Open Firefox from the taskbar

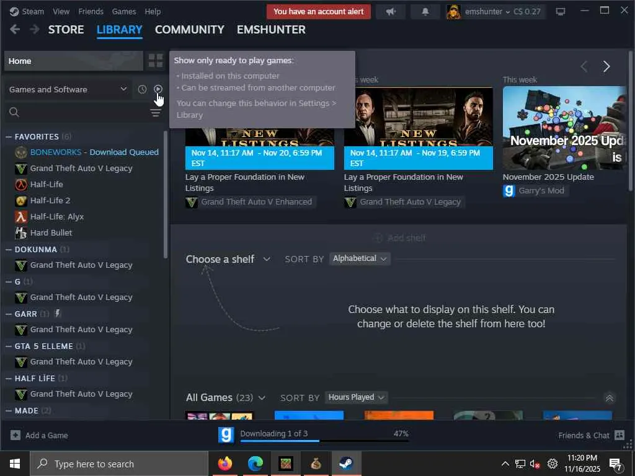click(x=224, y=464)
